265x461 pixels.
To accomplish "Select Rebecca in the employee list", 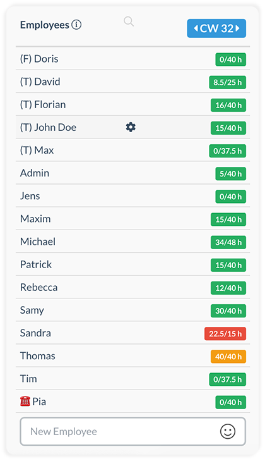I will click(x=132, y=287).
